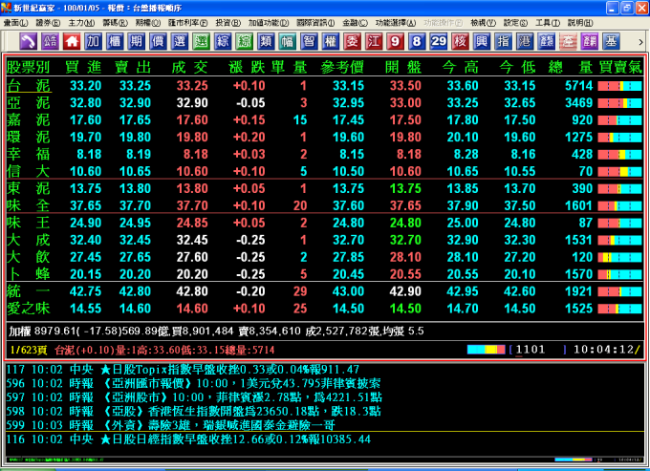Select the 味全 stock row name

point(28,205)
